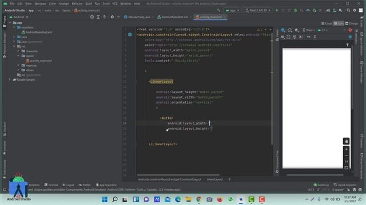Open IDE settings gear in the top toolbar
The image size is (366, 205).
coord(355,10)
